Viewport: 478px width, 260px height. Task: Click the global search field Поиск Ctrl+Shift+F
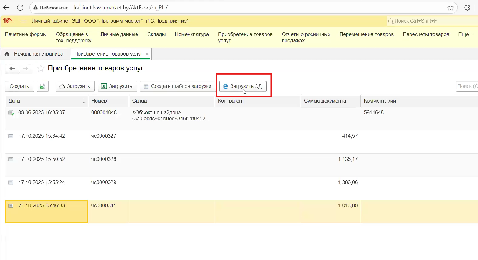coord(431,21)
